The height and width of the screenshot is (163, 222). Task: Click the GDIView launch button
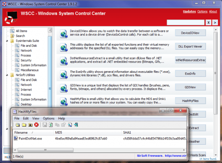[190, 87]
